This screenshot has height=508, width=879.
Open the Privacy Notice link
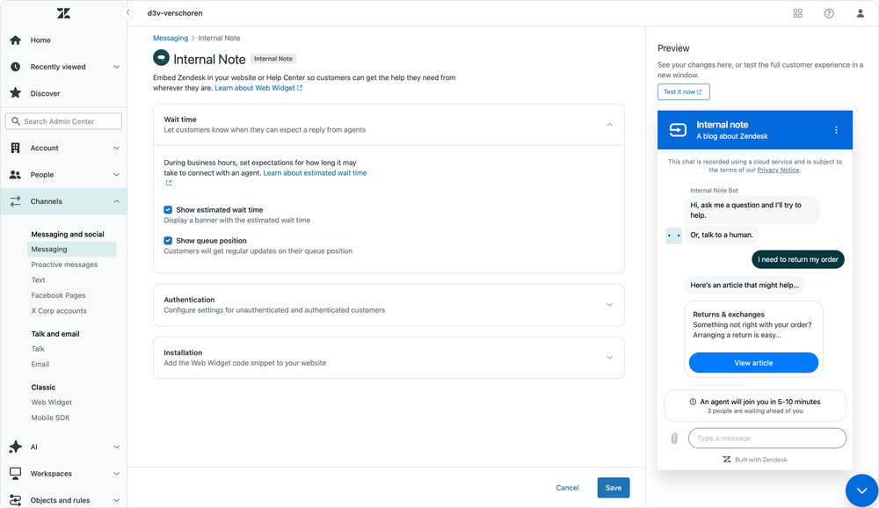pyautogui.click(x=777, y=169)
